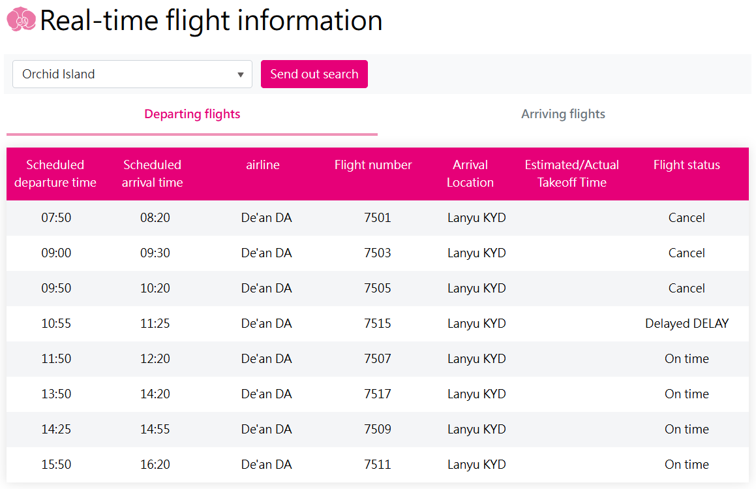The image size is (756, 489).
Task: Click the On time status for flight 7507
Action: (686, 358)
